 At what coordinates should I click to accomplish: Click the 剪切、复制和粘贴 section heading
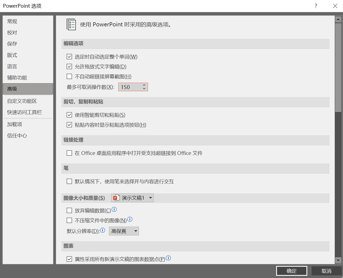[x=83, y=102]
